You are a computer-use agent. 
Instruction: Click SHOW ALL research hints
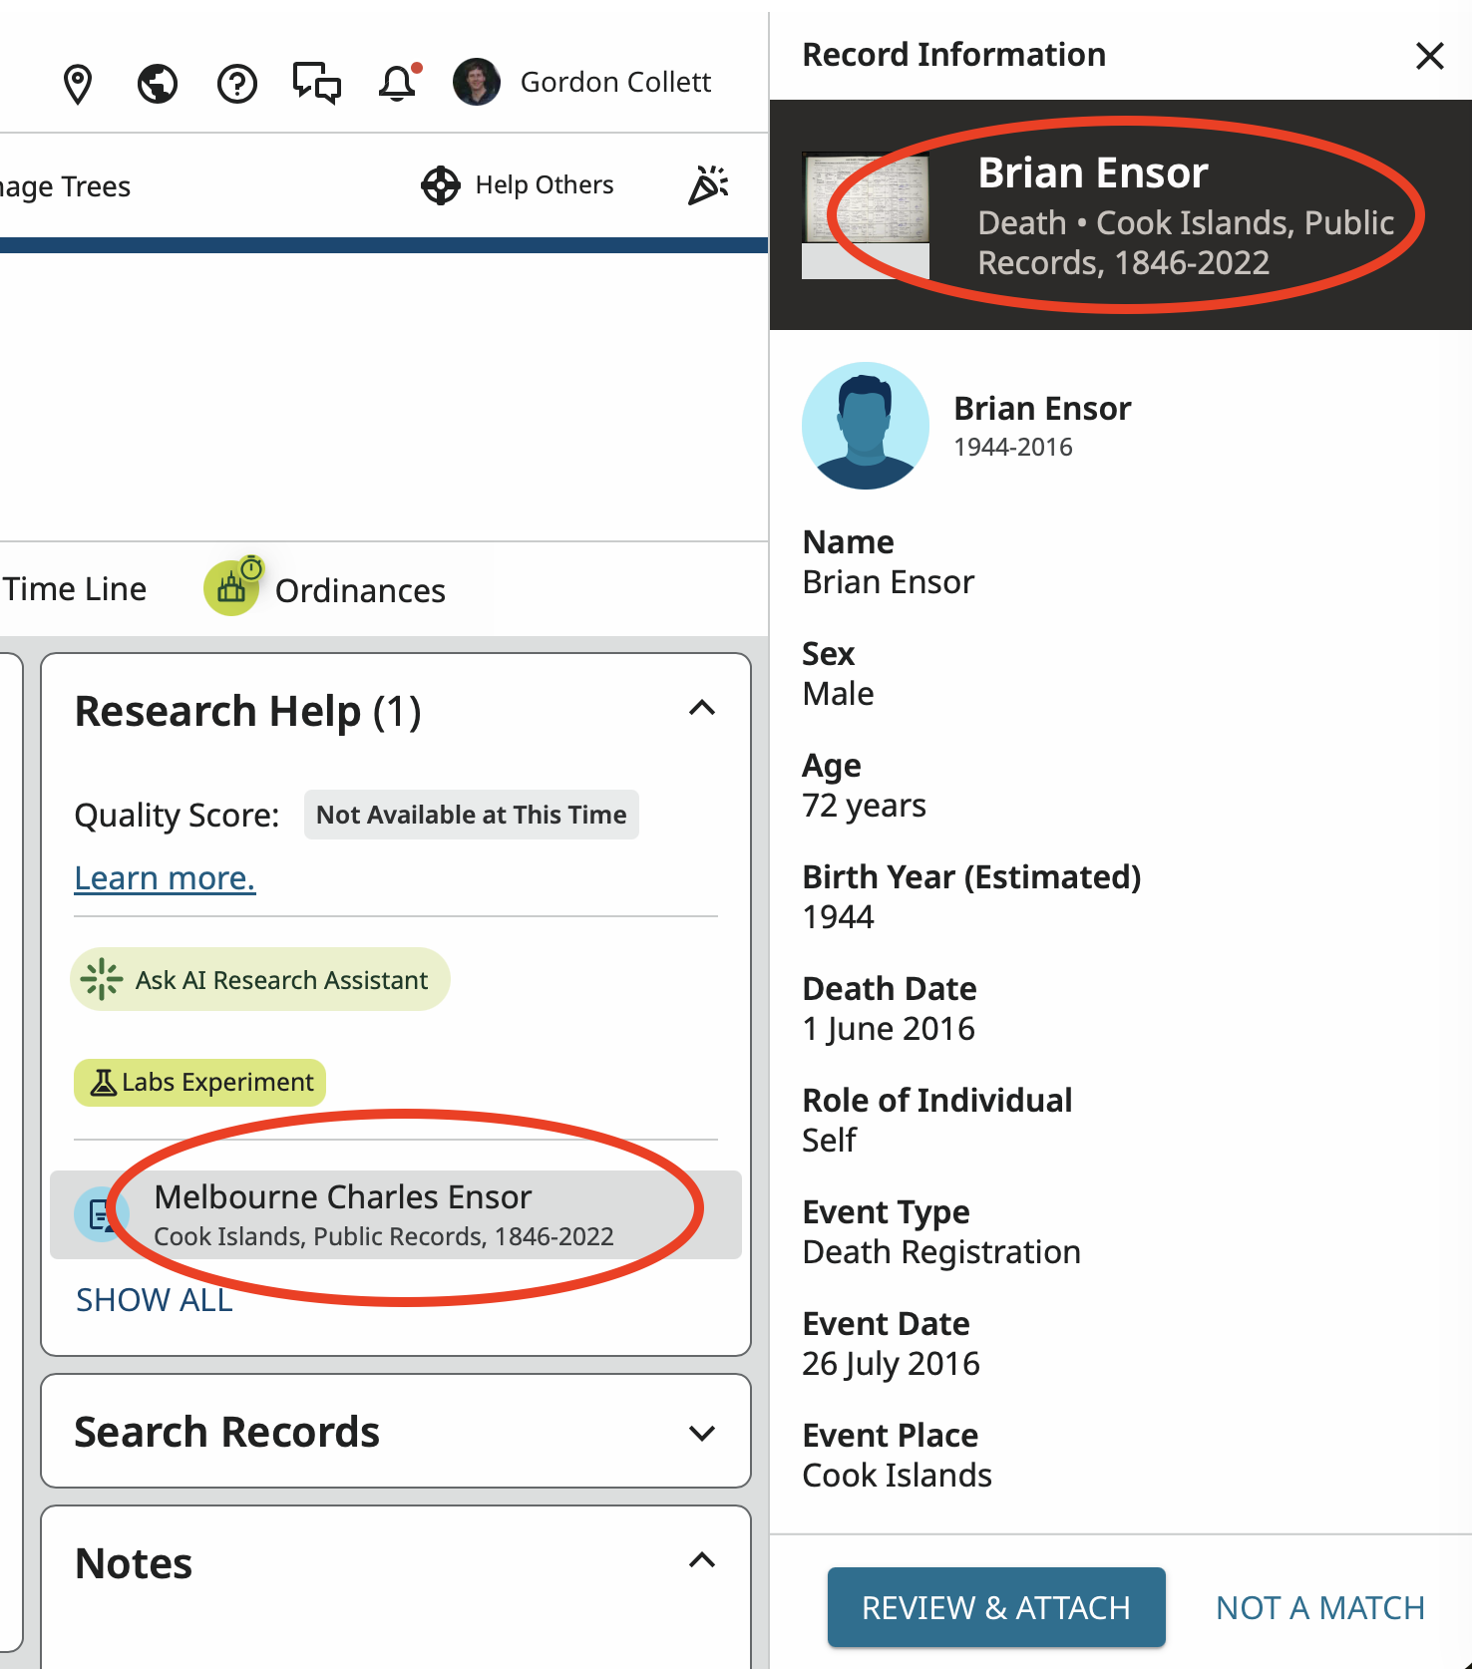(x=155, y=1300)
